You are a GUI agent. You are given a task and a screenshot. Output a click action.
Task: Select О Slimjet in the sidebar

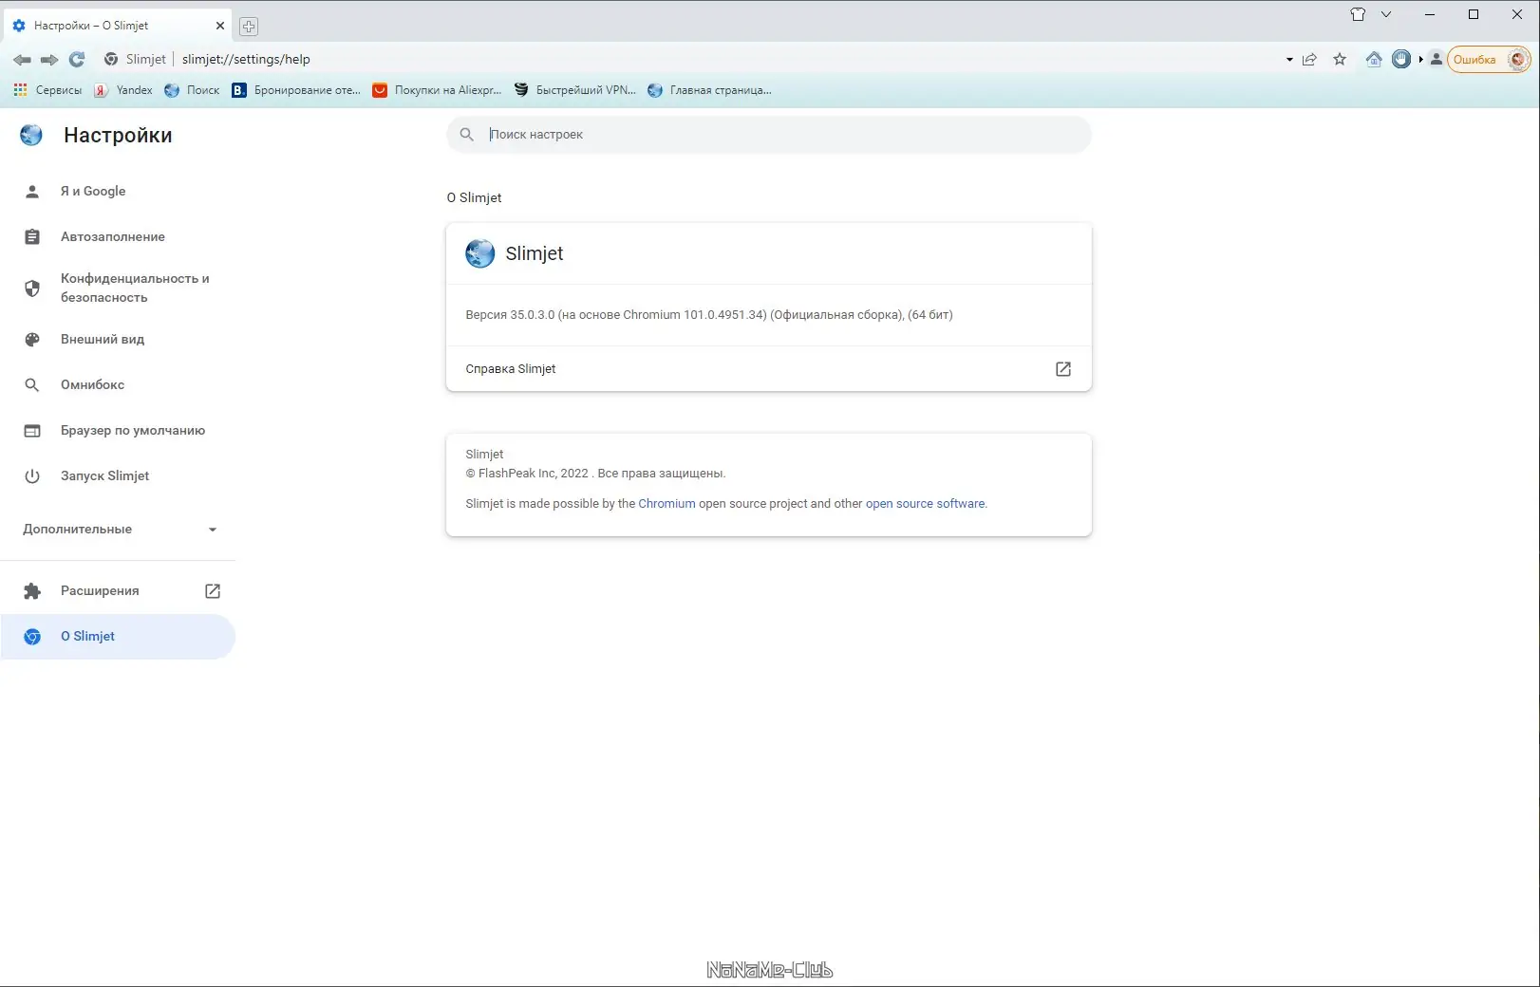click(118, 637)
